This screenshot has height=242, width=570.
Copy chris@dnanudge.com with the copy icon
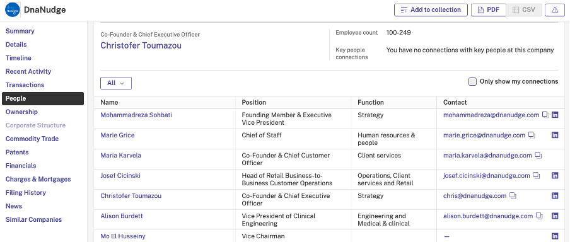pyautogui.click(x=513, y=195)
